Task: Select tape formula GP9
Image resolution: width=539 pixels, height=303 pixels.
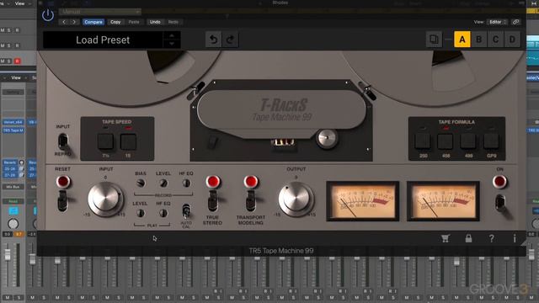Action: [x=491, y=141]
